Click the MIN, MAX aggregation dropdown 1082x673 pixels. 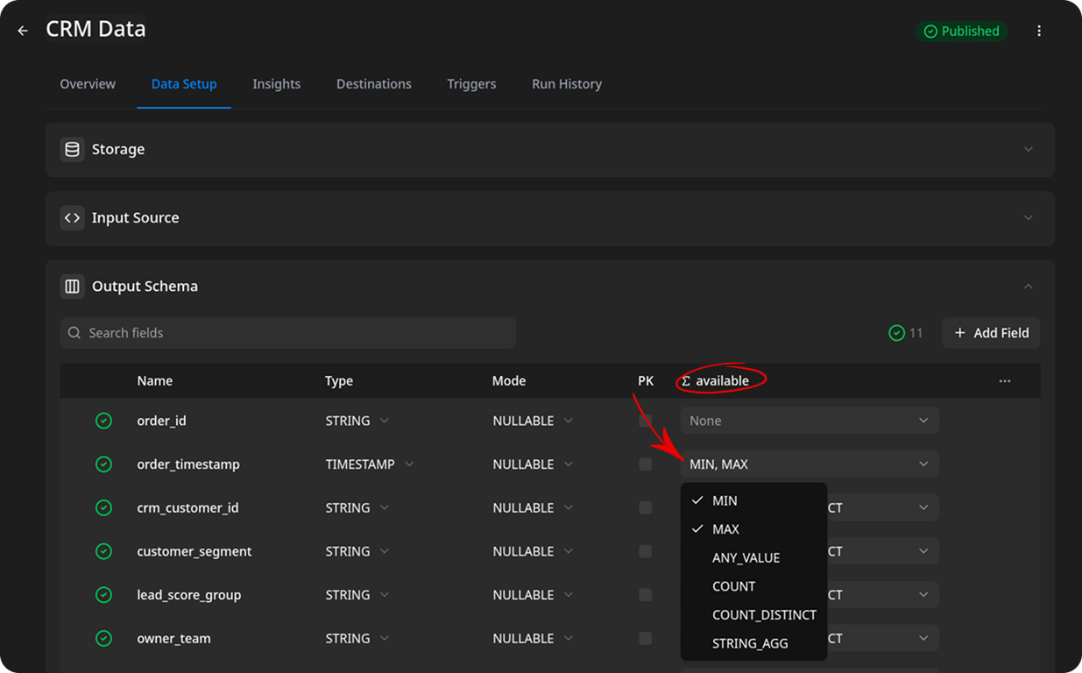(x=810, y=464)
